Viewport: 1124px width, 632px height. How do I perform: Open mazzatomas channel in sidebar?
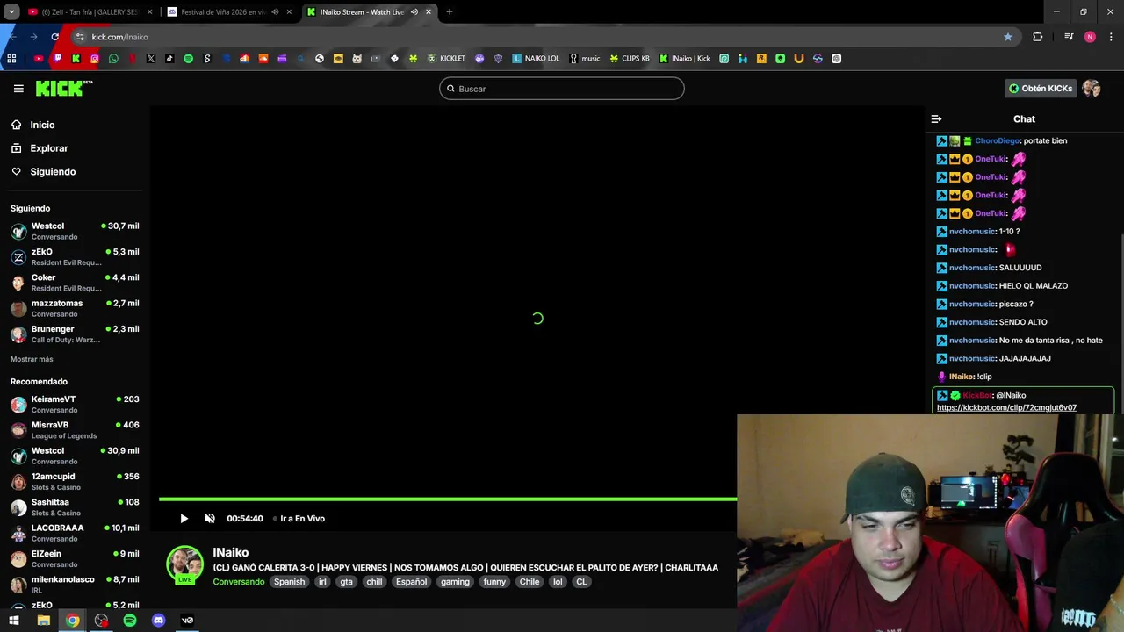75,308
